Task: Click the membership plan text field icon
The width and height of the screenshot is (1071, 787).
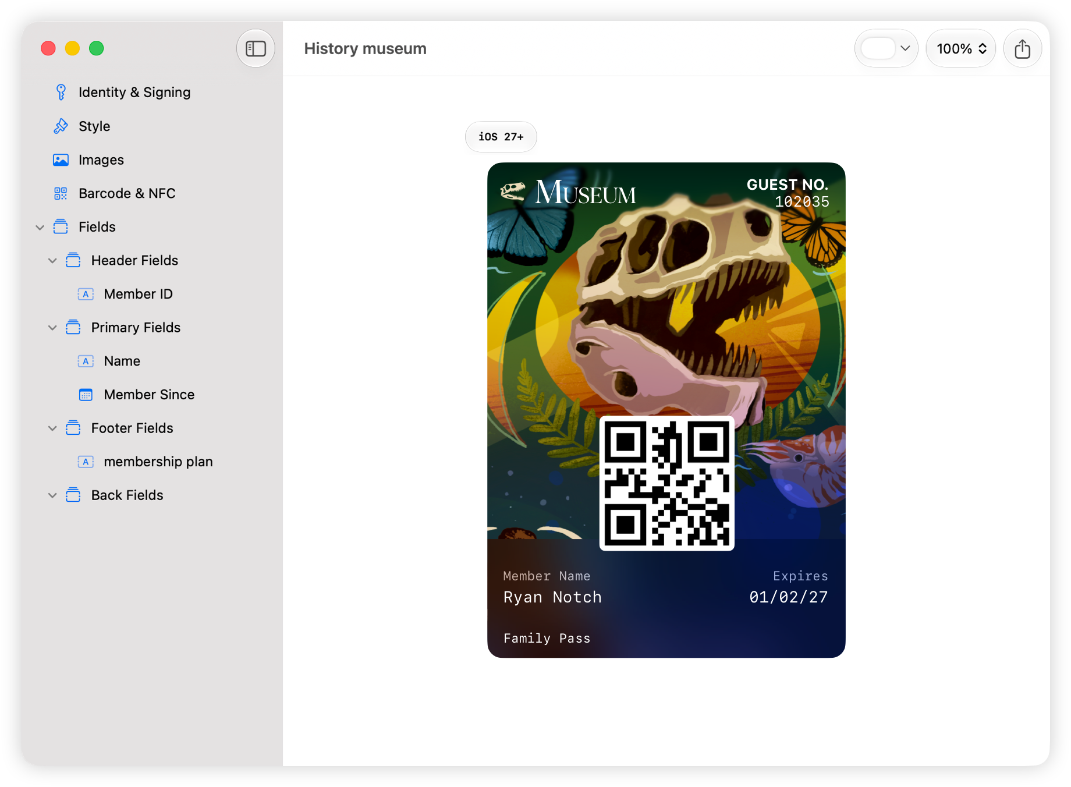Action: [x=86, y=462]
